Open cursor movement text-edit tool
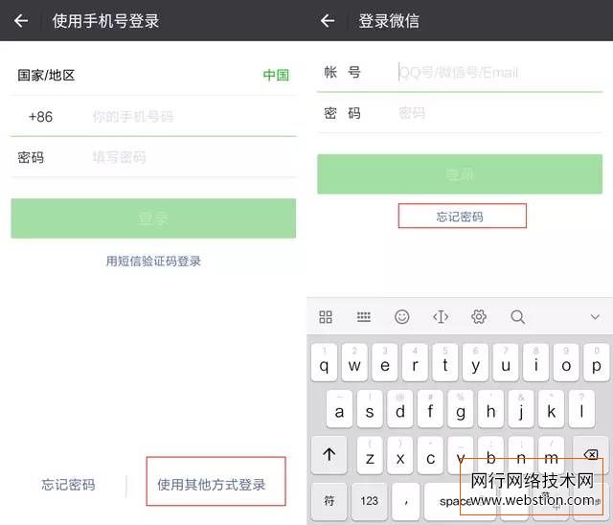613x525 pixels. point(441,317)
